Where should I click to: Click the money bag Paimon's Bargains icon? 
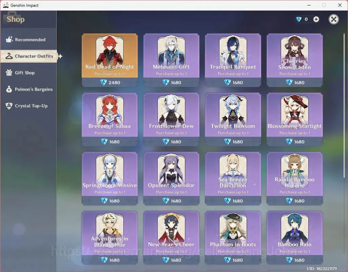[9, 89]
